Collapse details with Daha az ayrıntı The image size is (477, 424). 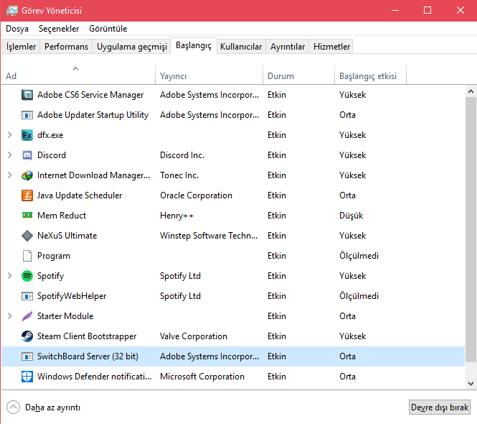(x=44, y=407)
